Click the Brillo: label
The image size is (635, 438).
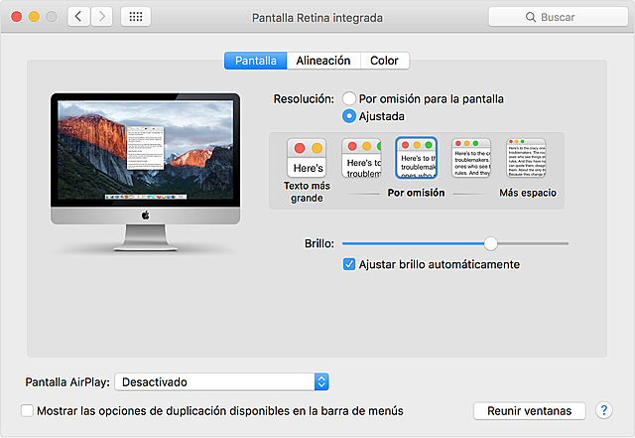click(319, 243)
